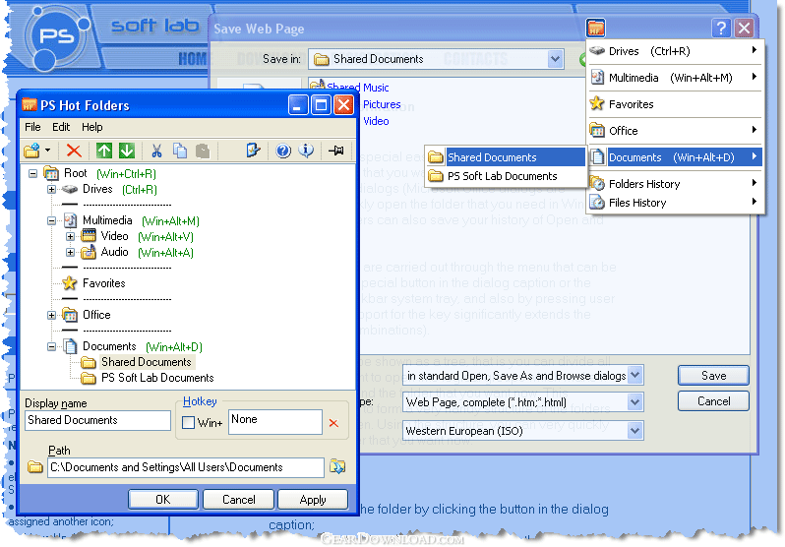Click the blue question mark help icon

(283, 151)
